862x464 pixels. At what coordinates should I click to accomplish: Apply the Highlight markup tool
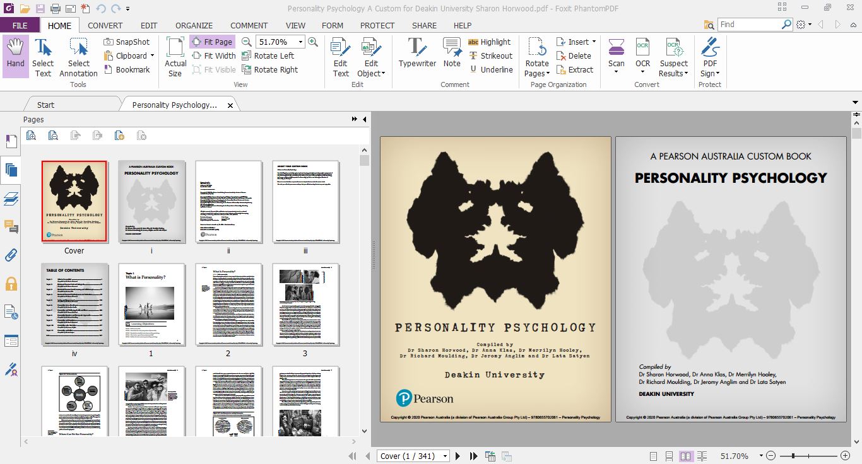490,42
